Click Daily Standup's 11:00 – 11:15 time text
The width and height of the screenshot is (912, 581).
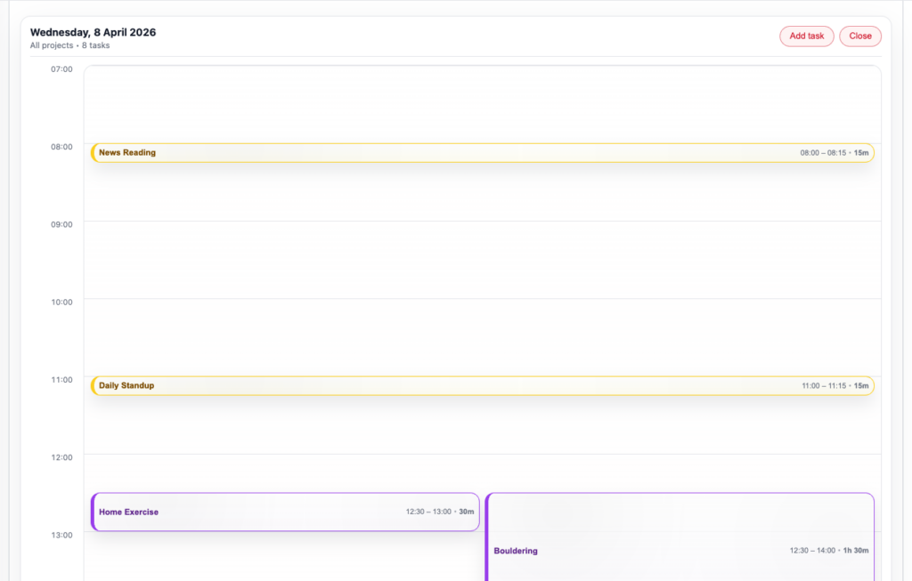pos(824,386)
